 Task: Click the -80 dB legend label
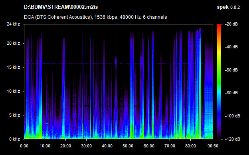click(x=231, y=93)
